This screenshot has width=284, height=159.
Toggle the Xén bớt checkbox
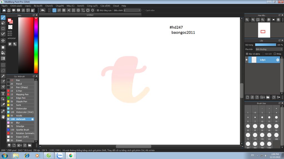pos(263,54)
